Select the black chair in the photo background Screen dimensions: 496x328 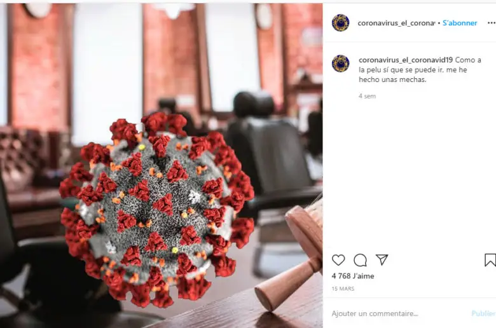[269, 152]
